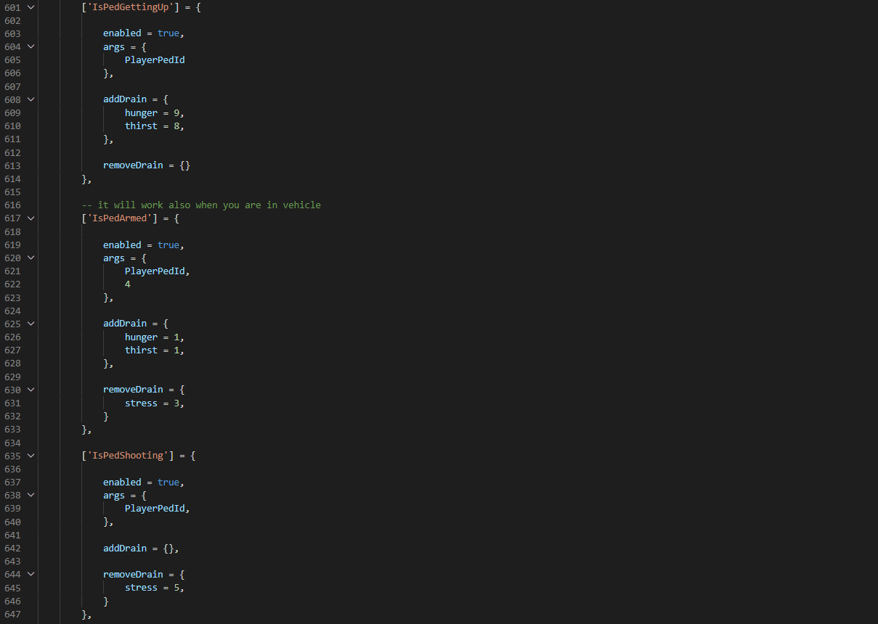Click 'PlayerPedId,' on line 639
878x624 pixels.
click(x=158, y=509)
